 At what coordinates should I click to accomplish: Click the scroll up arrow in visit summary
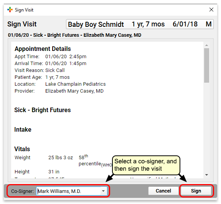click(207, 45)
